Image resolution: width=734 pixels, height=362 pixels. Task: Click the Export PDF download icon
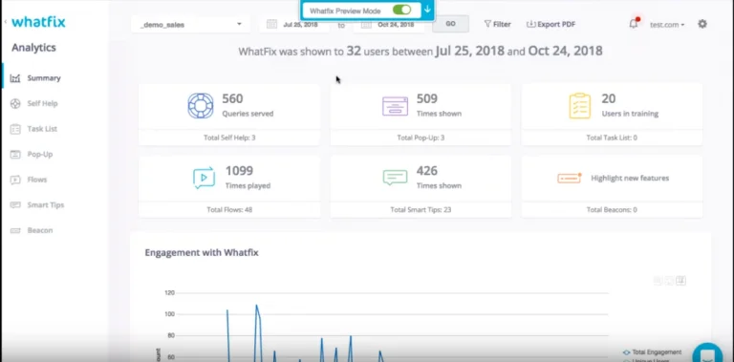pos(530,24)
